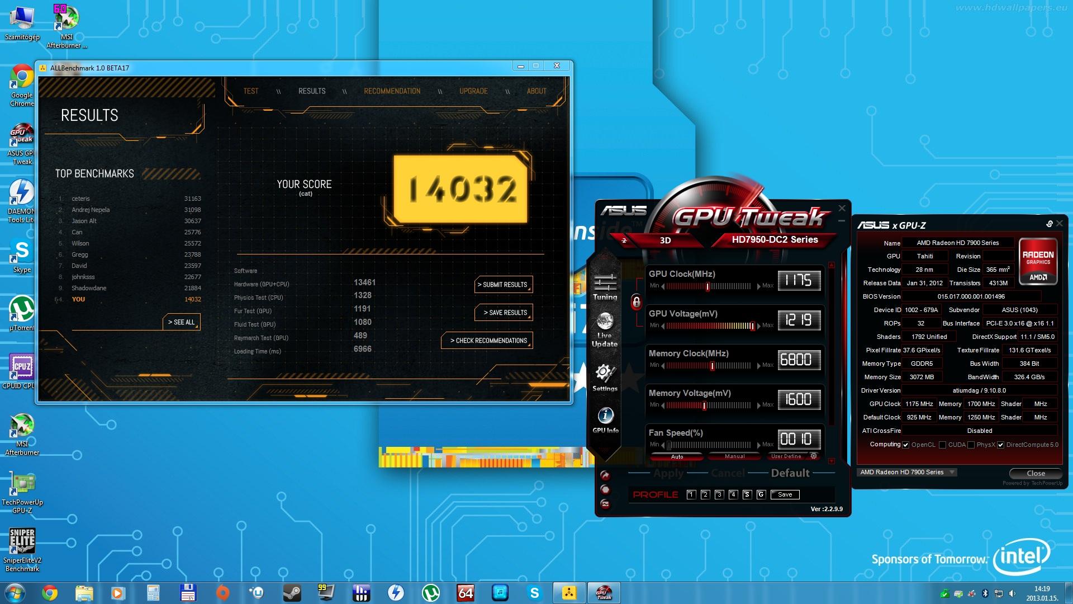The height and width of the screenshot is (604, 1073).
Task: Click the Origin icon in the taskbar
Action: (222, 593)
